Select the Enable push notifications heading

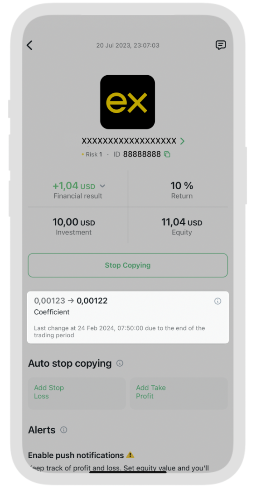point(76,455)
